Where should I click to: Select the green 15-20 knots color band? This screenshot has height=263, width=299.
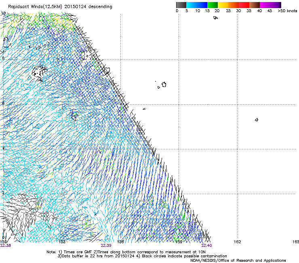point(213,5)
